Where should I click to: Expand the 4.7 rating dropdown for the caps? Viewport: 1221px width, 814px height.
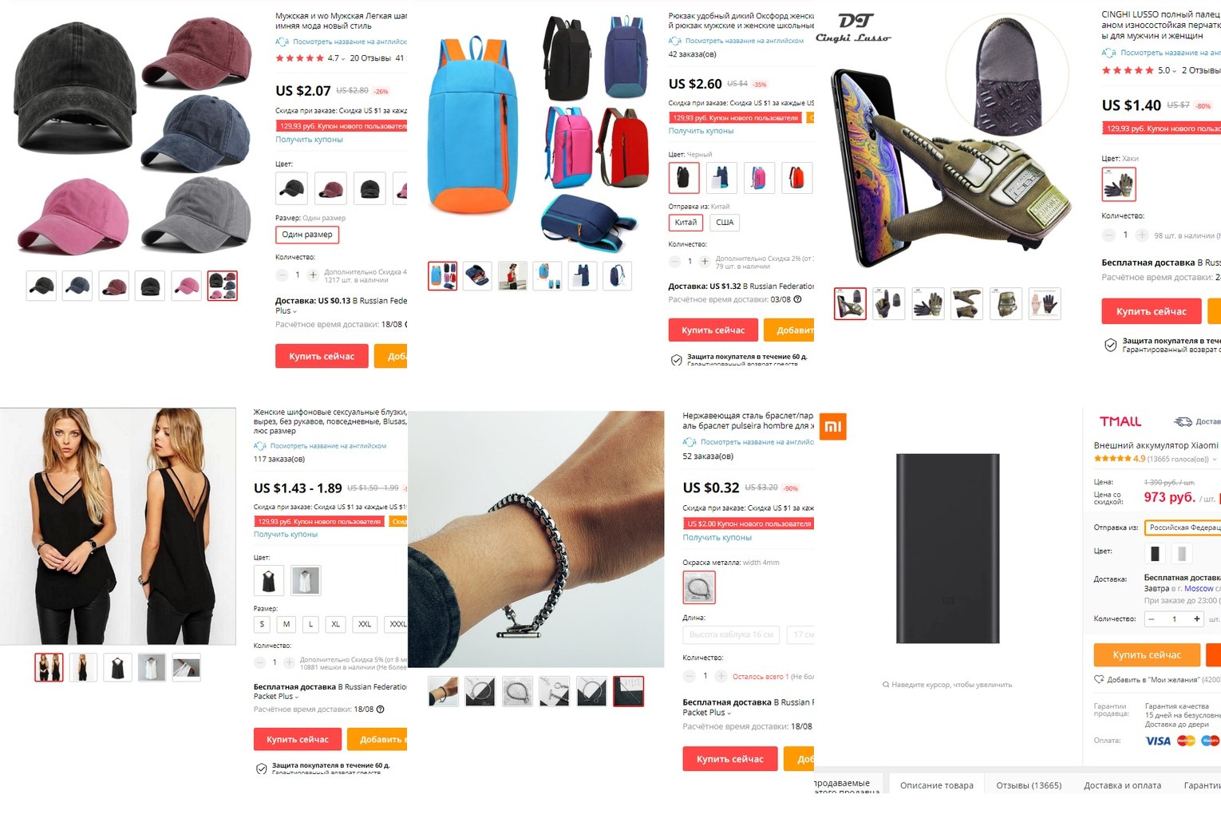pyautogui.click(x=343, y=58)
